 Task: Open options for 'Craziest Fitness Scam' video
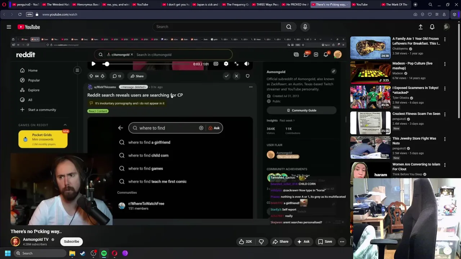coord(445,114)
